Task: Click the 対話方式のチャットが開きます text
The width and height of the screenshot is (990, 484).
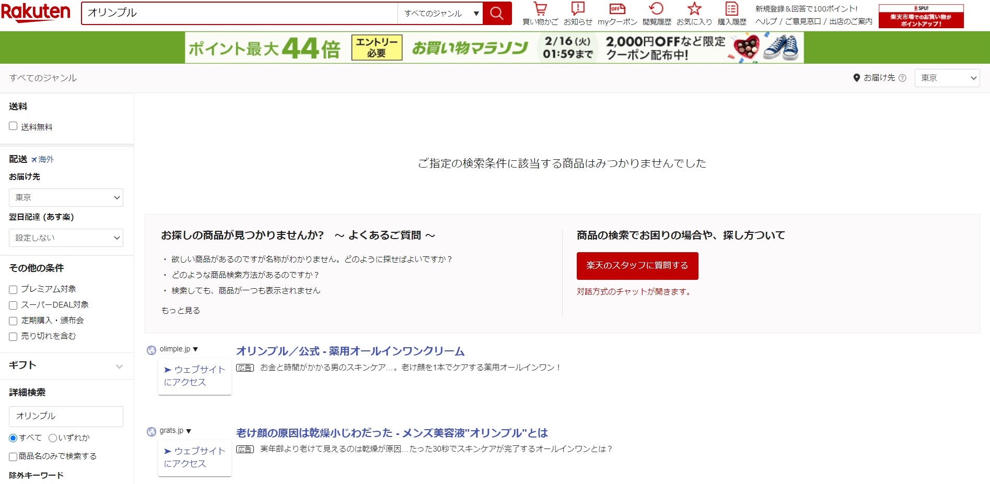Action: pyautogui.click(x=635, y=291)
